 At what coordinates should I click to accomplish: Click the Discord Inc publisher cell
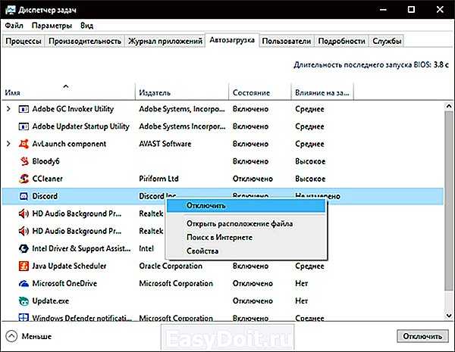[157, 196]
